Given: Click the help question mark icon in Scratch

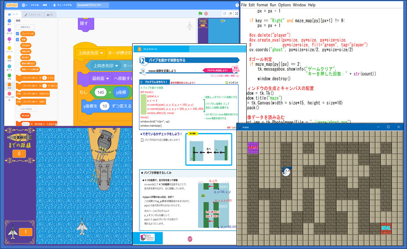Looking at the screenshot, I should (237, 5).
